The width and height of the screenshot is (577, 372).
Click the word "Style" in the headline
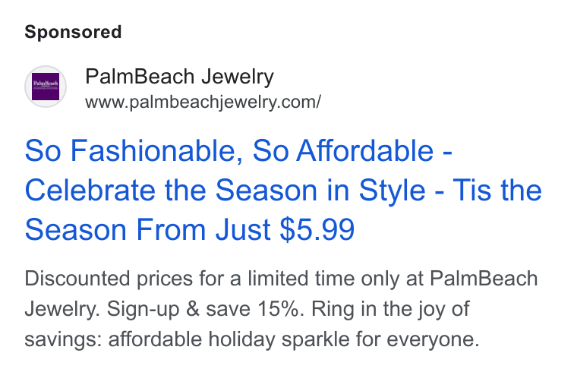[x=392, y=191]
